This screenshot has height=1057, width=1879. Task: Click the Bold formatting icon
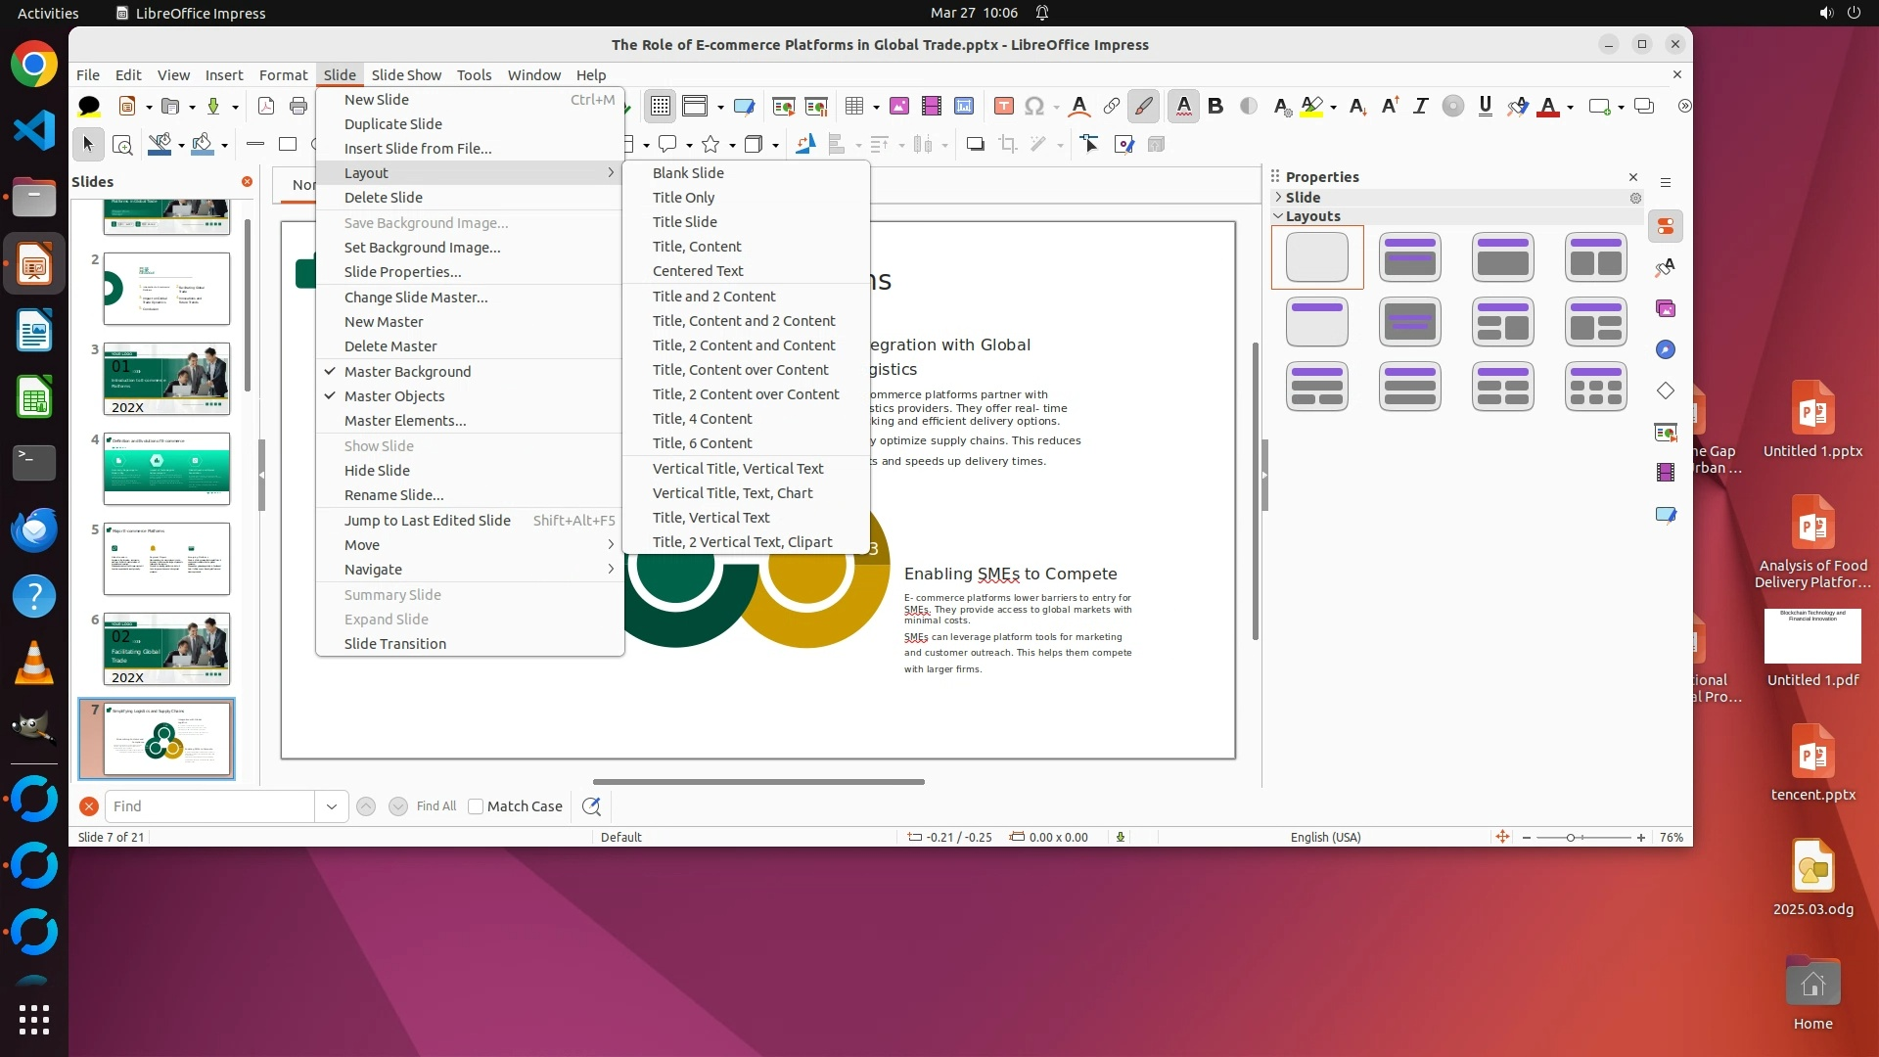(1215, 107)
